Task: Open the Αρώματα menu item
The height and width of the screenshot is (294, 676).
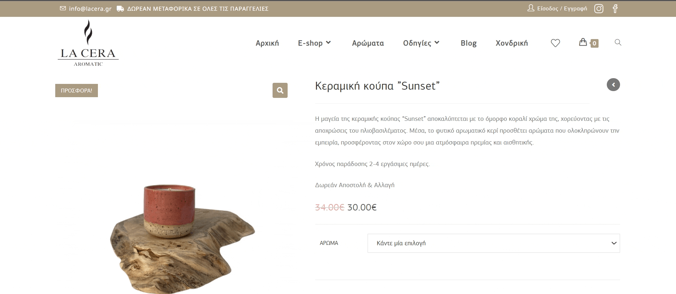Action: 368,43
